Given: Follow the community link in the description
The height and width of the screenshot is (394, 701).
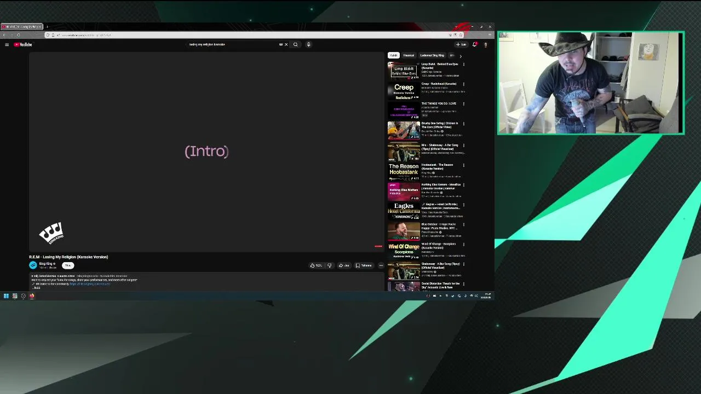Looking at the screenshot, I should click(90, 283).
